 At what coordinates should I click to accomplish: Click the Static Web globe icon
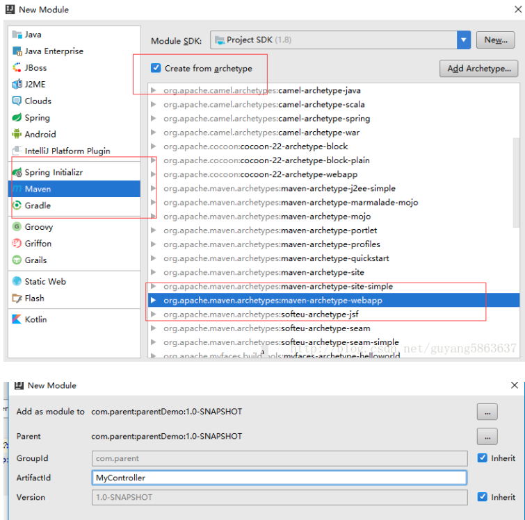(17, 281)
